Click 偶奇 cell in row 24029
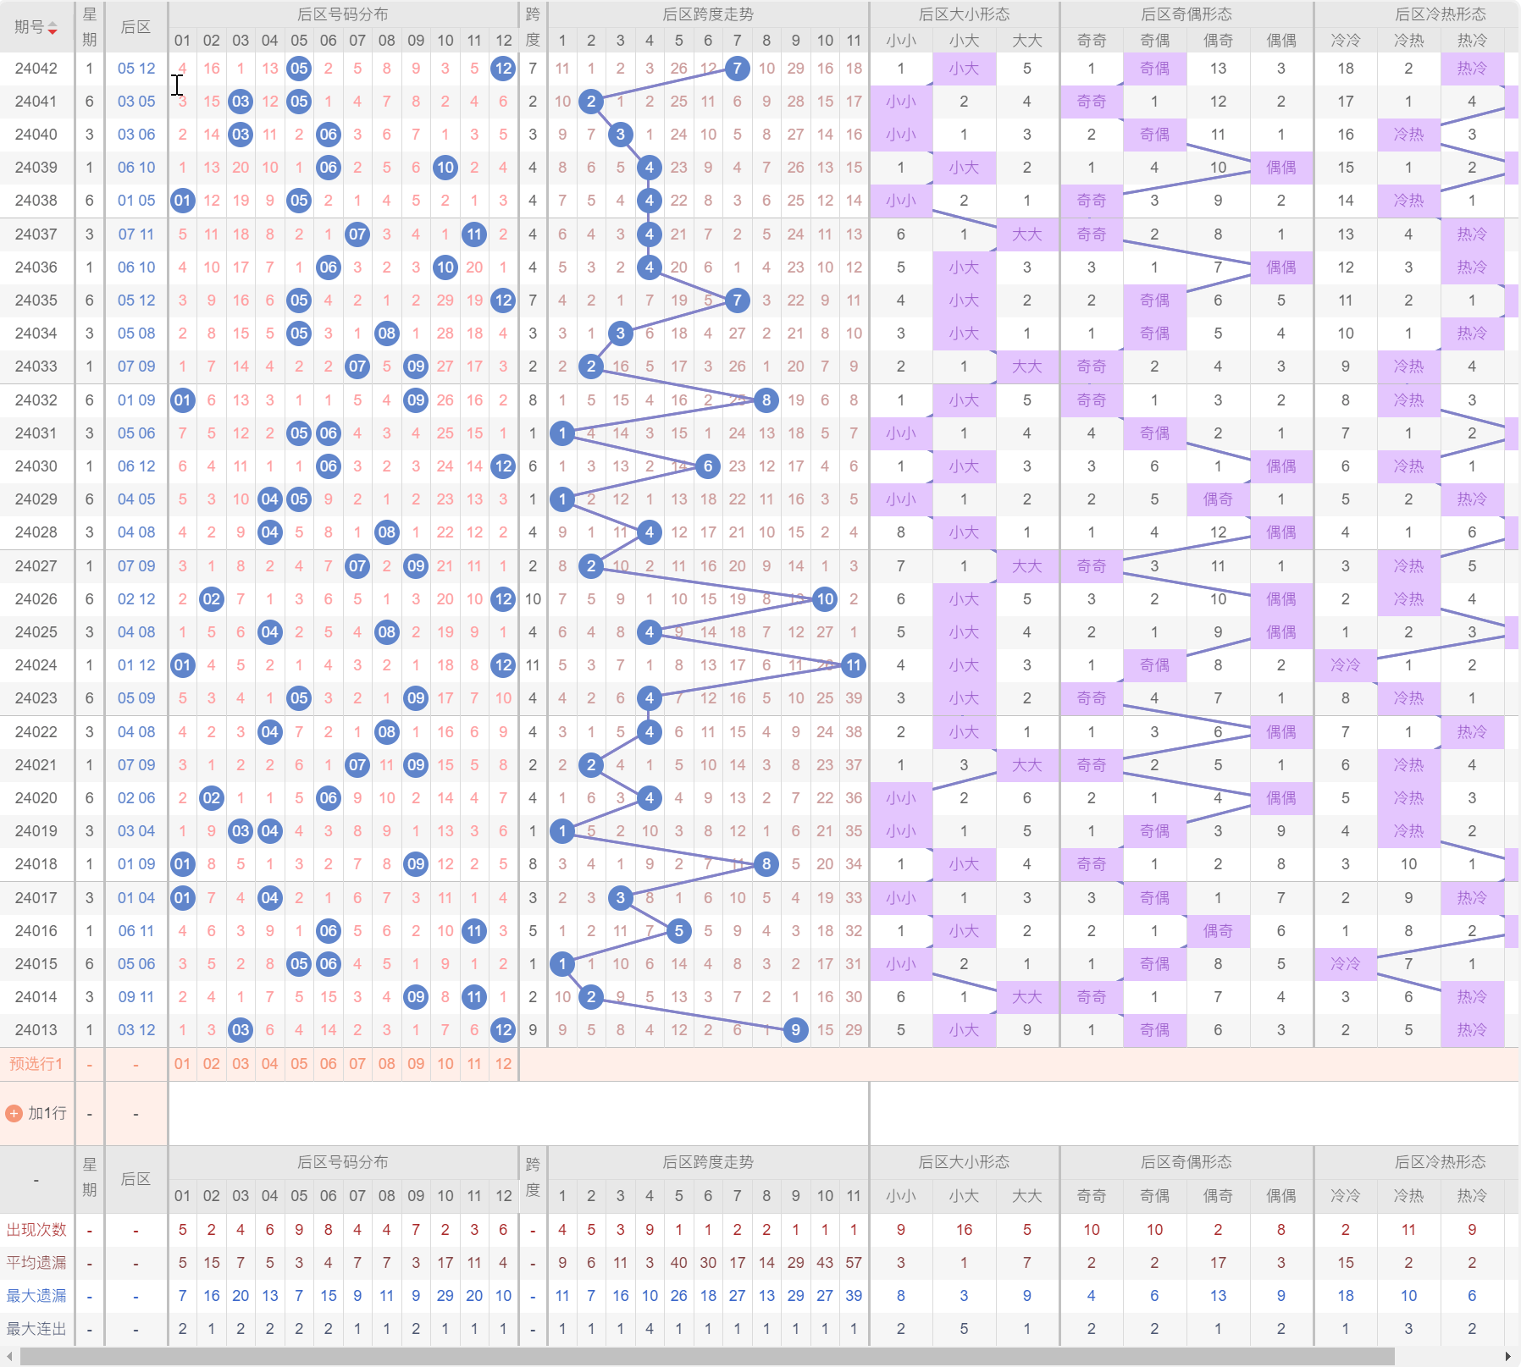The image size is (1521, 1367). (1218, 499)
